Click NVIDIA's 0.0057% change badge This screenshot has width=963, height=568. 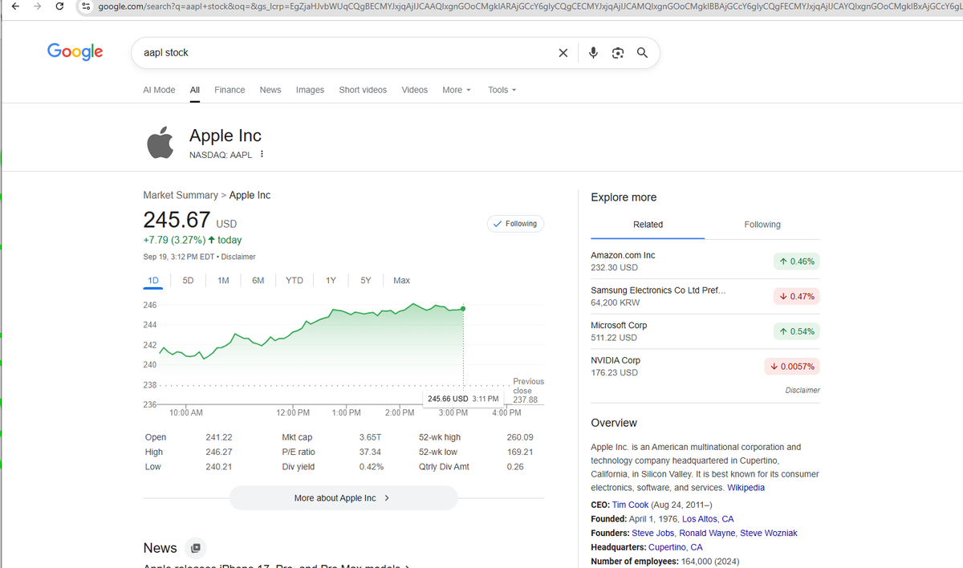792,367
